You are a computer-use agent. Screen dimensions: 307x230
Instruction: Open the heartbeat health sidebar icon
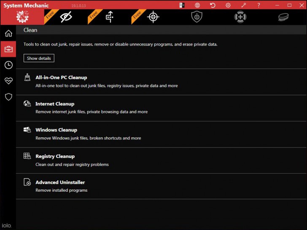[8, 81]
